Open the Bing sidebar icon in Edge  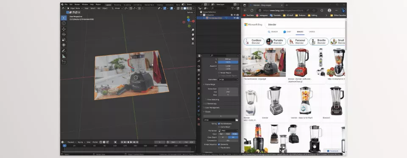[343, 11]
